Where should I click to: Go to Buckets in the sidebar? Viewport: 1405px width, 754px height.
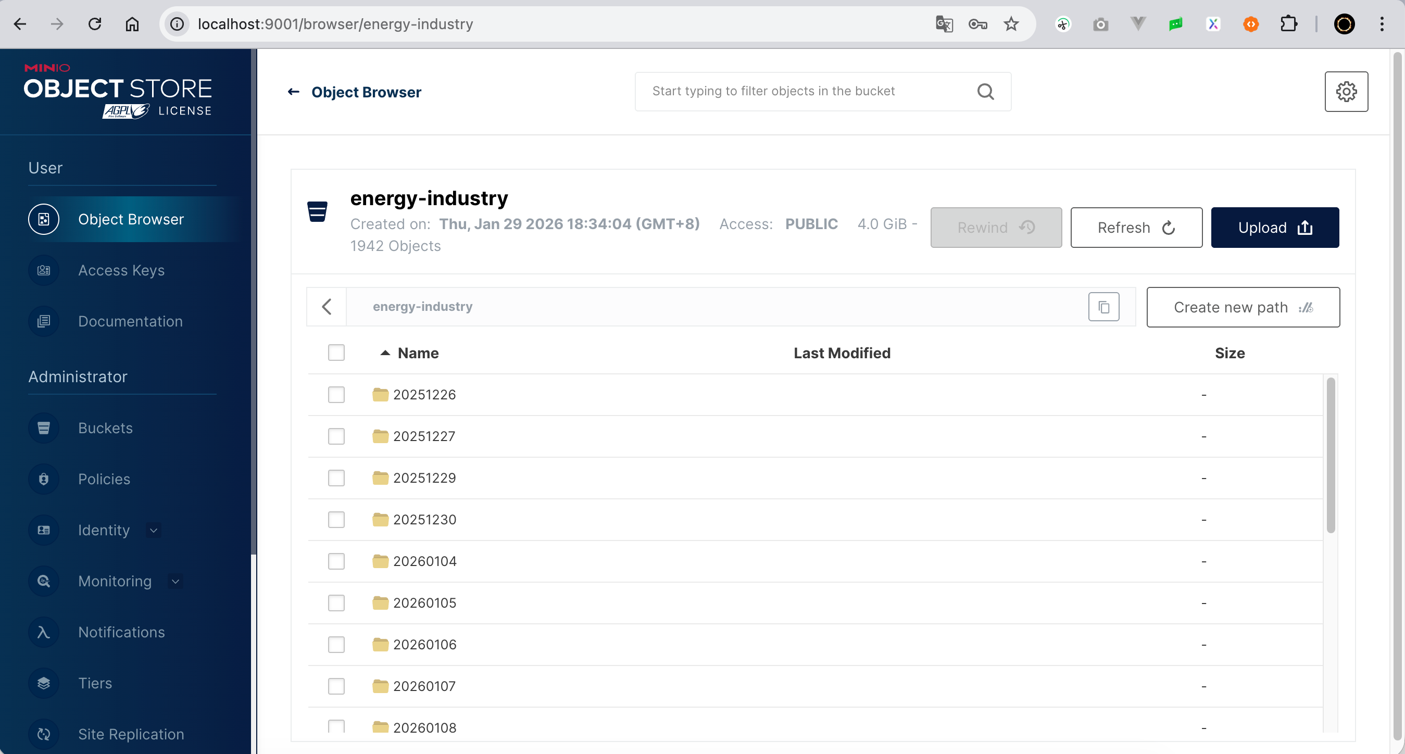click(x=105, y=428)
